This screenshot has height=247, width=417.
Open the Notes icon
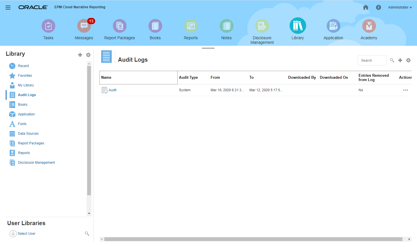227,26
